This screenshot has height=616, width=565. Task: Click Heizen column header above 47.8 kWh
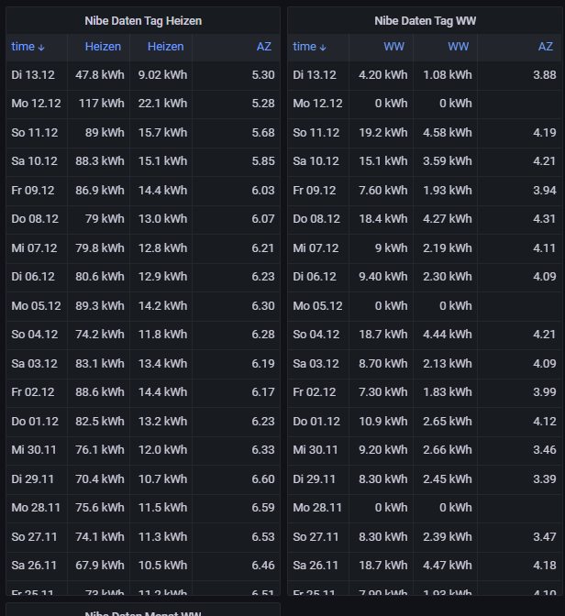(x=103, y=47)
